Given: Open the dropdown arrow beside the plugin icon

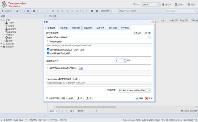Looking at the screenshot, I should click(x=38, y=11).
